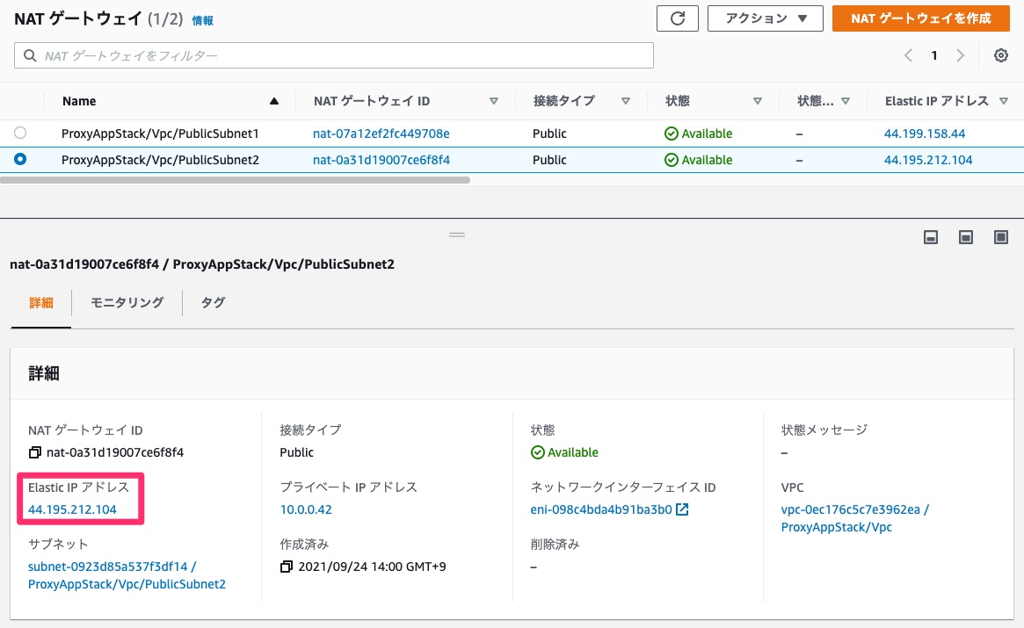This screenshot has width=1024, height=628.
Task: Copy the creation date 2021/09/24 value
Action: [x=286, y=567]
